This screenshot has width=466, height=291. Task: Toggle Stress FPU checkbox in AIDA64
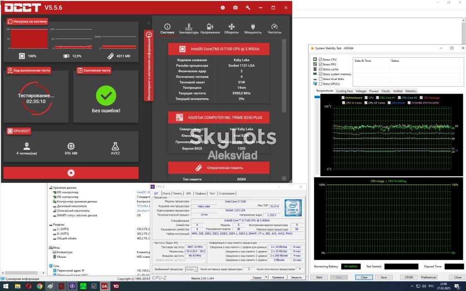pyautogui.click(x=320, y=64)
